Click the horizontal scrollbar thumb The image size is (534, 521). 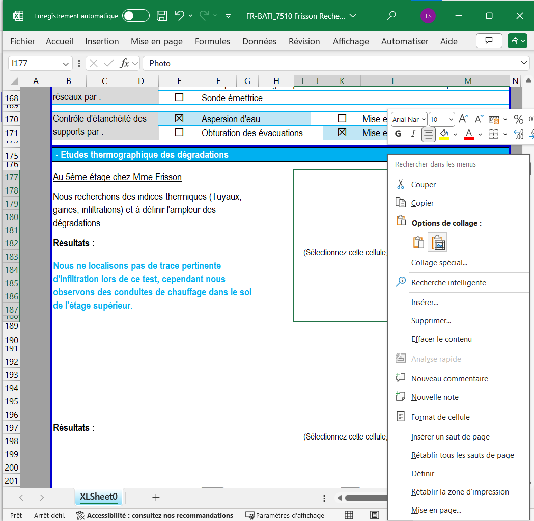366,498
